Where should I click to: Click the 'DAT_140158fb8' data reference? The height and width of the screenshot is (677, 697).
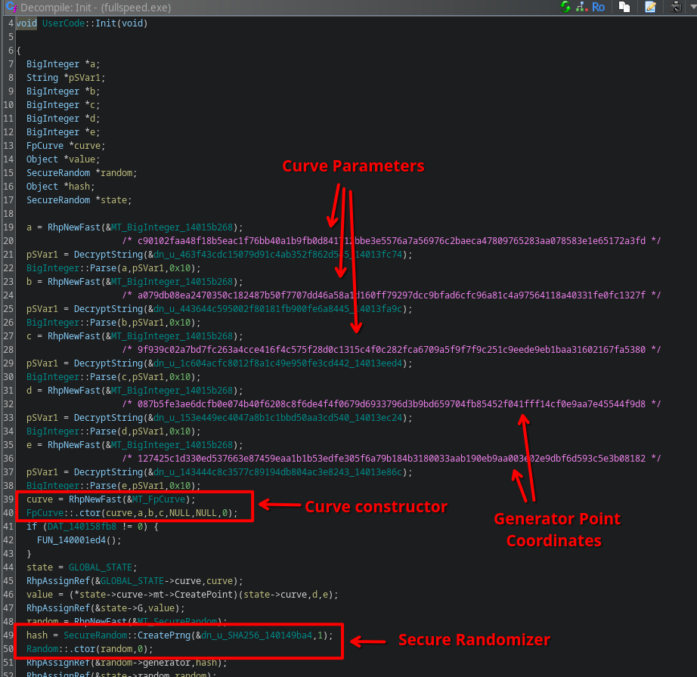(x=82, y=527)
